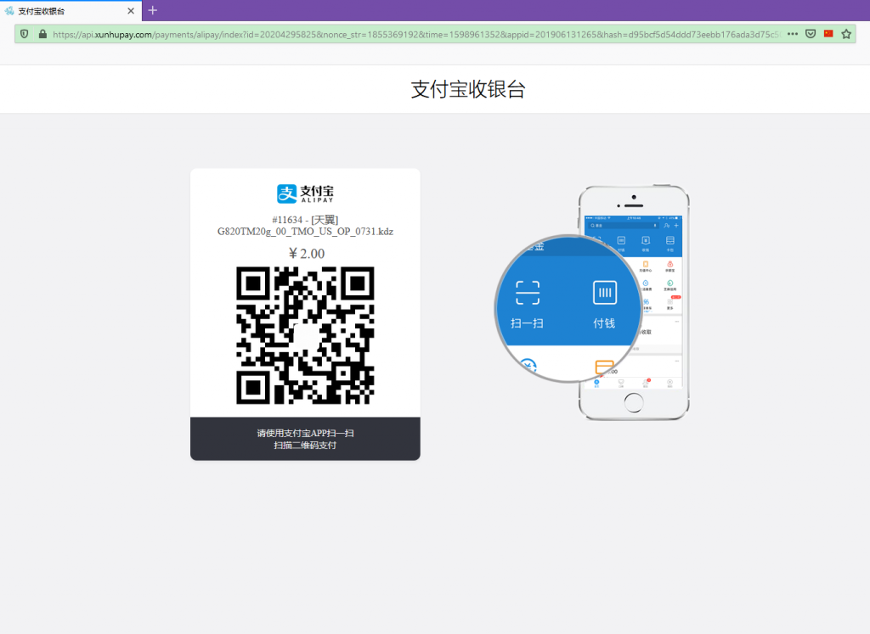
Task: Click the tracking protection shield icon
Action: (25, 34)
